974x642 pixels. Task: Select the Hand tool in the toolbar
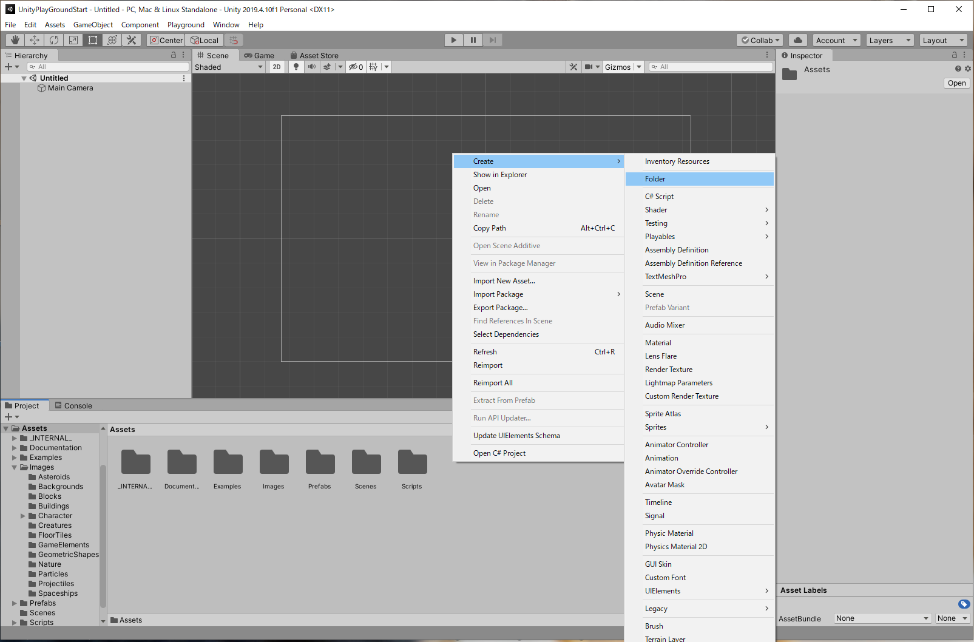click(x=15, y=40)
